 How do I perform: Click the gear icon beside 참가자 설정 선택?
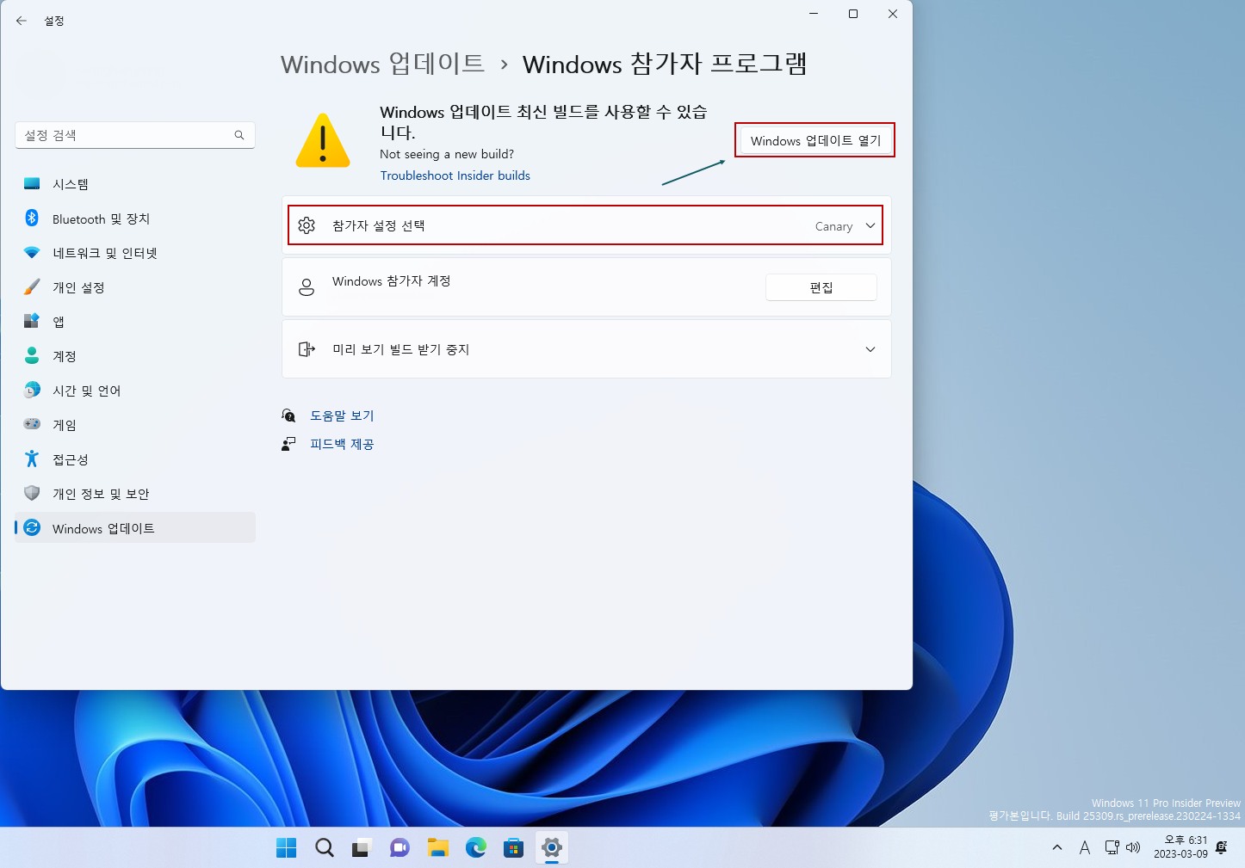click(x=307, y=225)
